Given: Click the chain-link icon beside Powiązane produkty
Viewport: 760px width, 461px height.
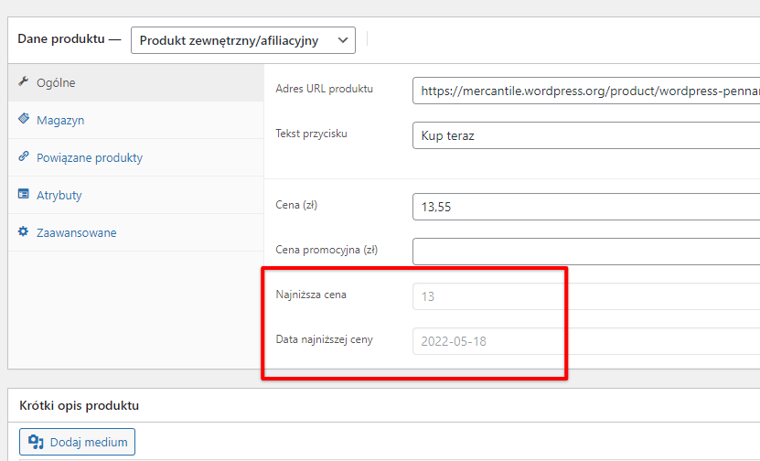Looking at the screenshot, I should pos(23,156).
